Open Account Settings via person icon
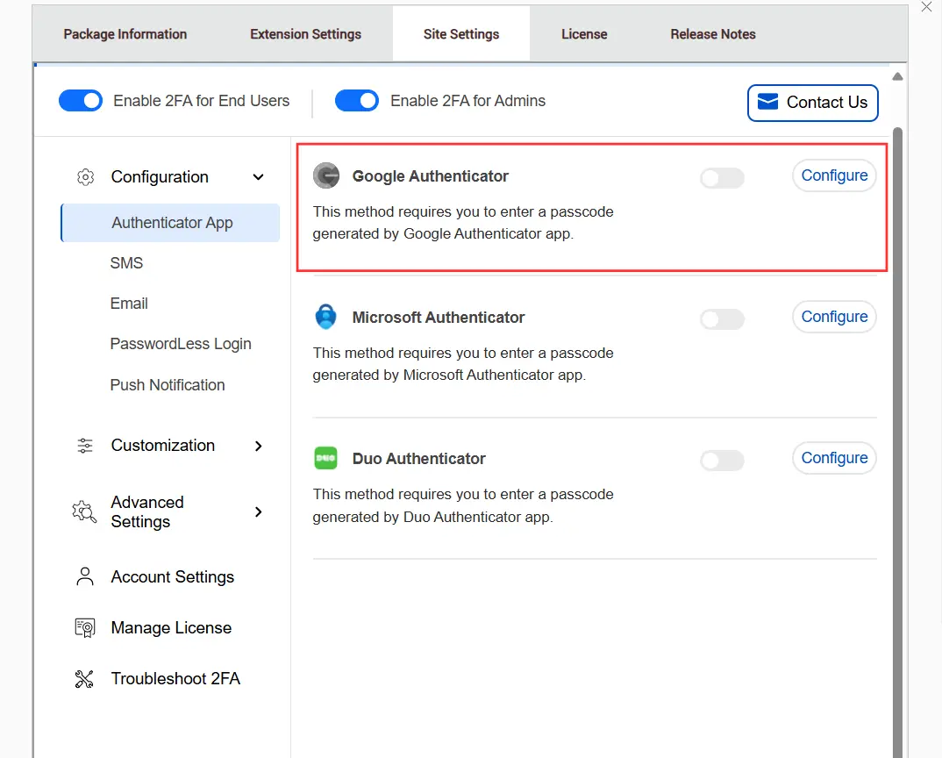This screenshot has width=942, height=758. 85,576
